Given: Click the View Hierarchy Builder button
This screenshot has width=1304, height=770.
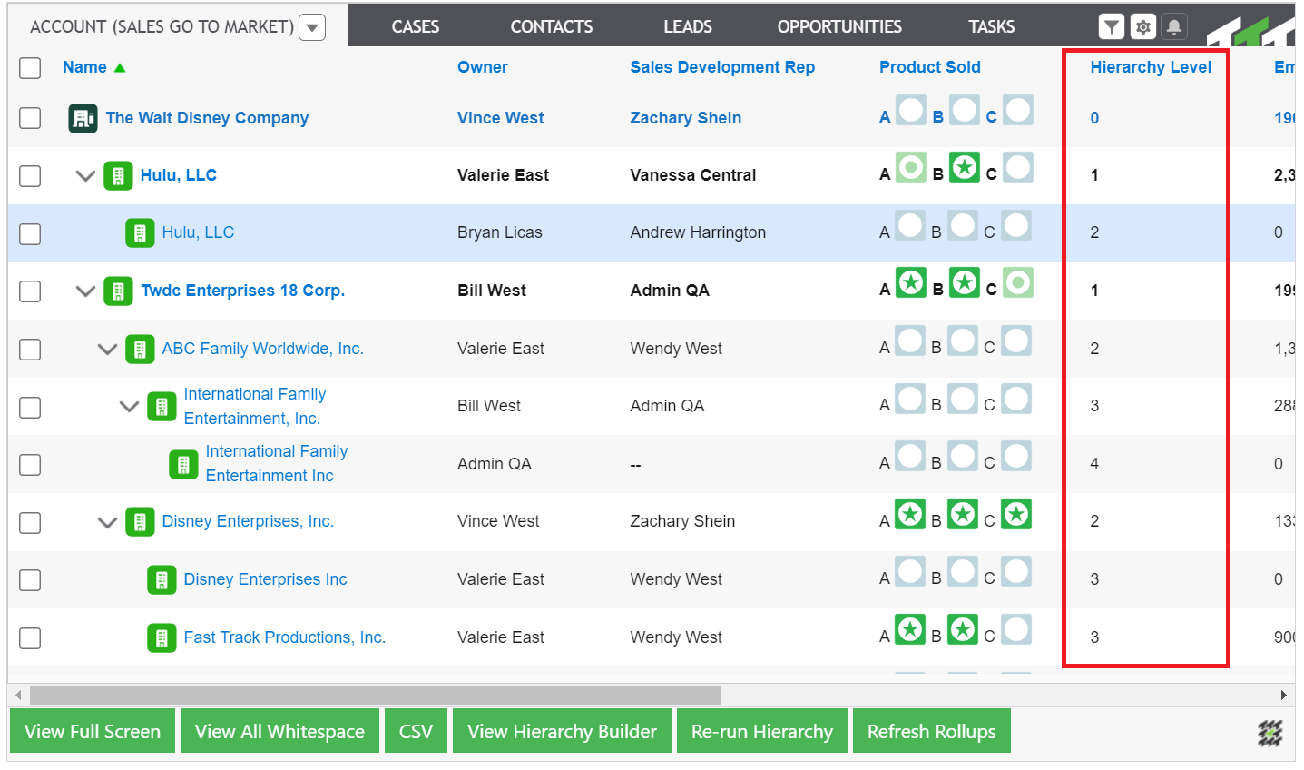Looking at the screenshot, I should tap(561, 730).
